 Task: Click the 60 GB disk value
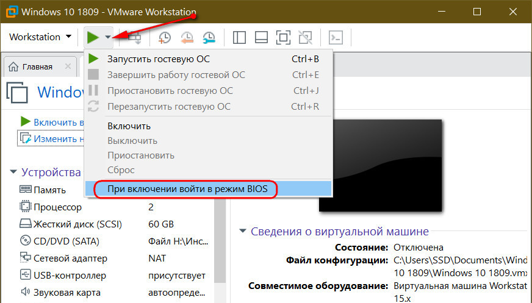click(x=161, y=224)
